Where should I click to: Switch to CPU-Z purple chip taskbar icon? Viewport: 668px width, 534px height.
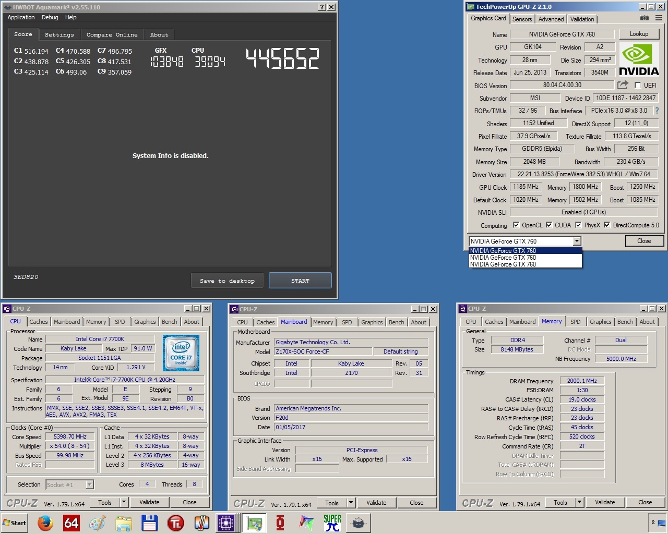coord(227,523)
